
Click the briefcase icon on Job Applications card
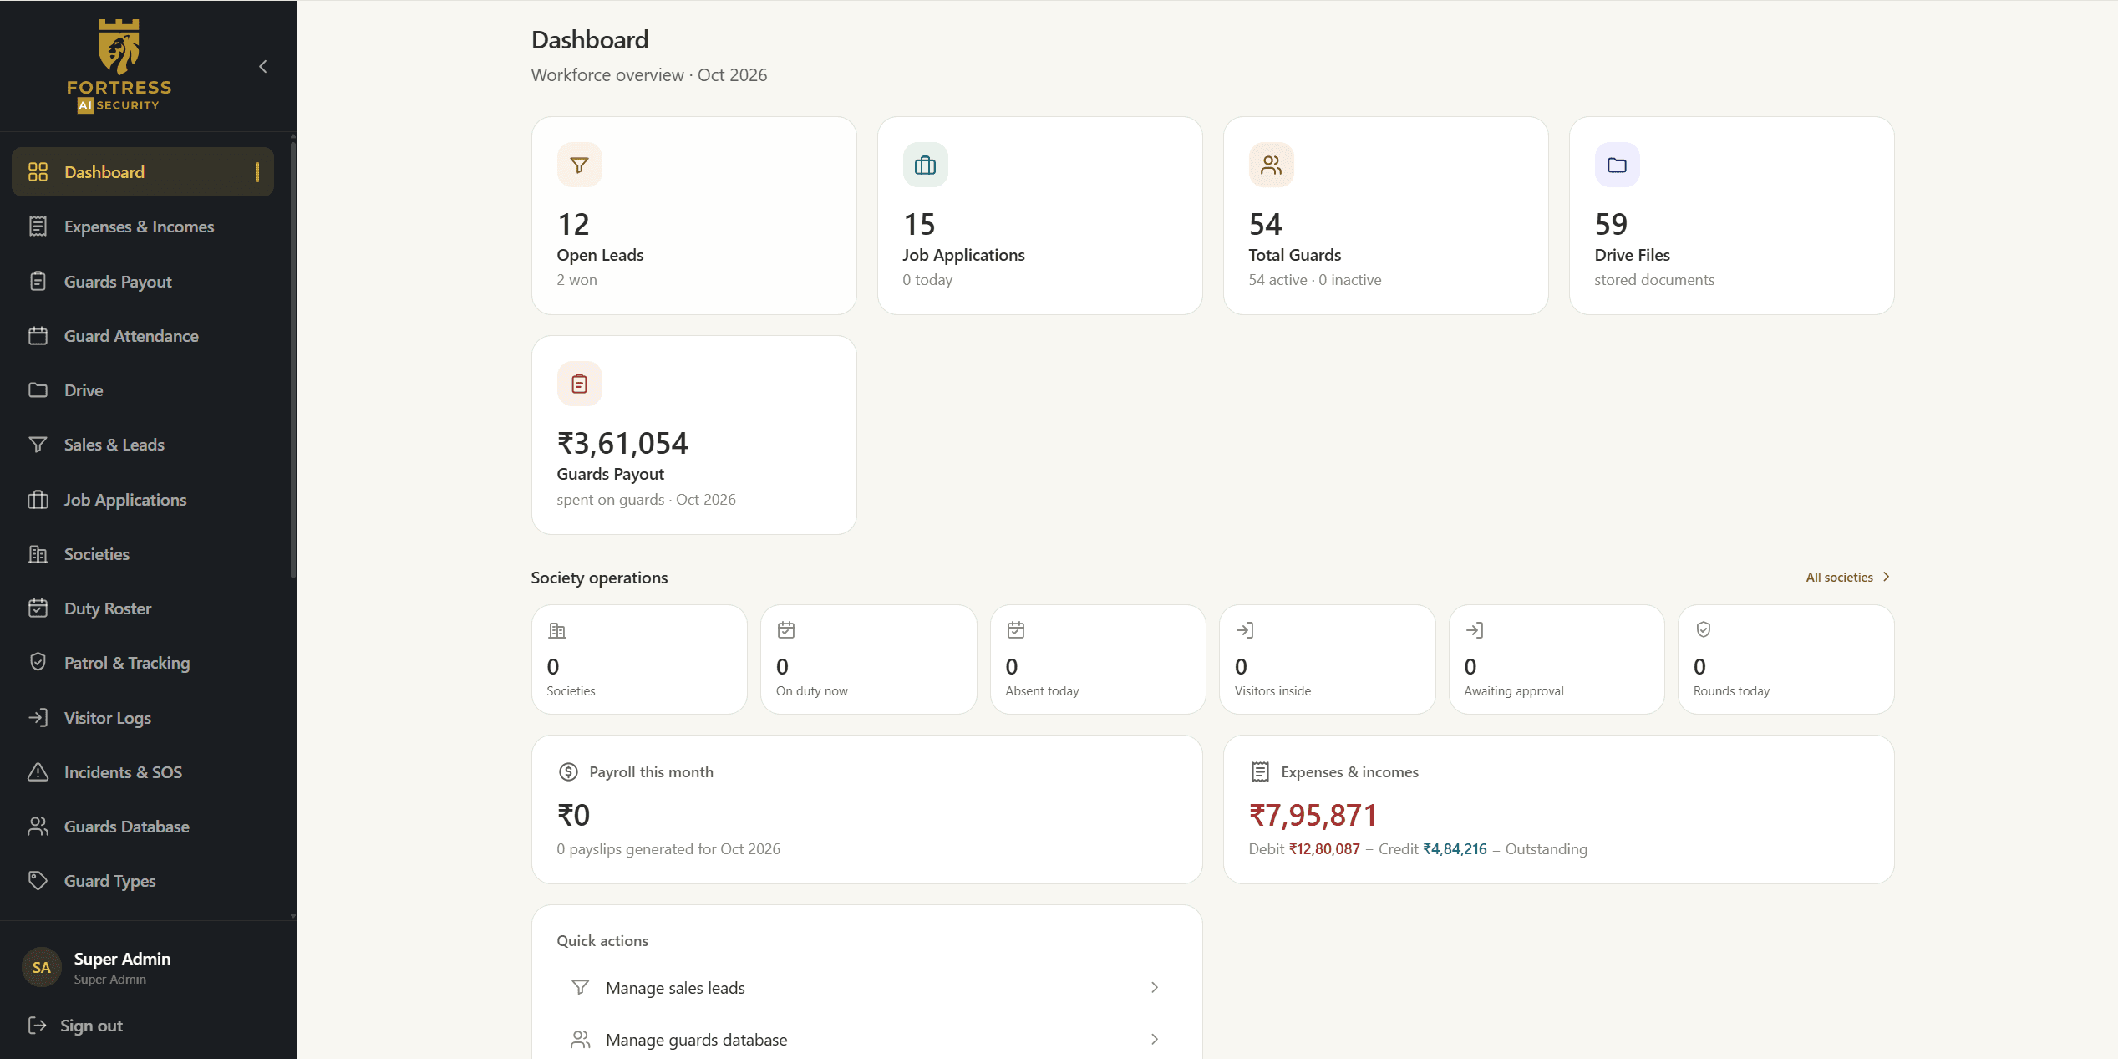click(x=925, y=165)
